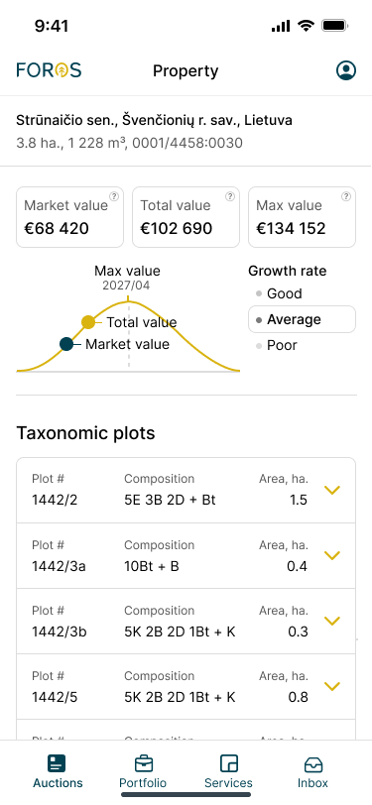Screen dimensions: 372x805
Task: Expand plot 1442/3a chevron
Action: (333, 555)
